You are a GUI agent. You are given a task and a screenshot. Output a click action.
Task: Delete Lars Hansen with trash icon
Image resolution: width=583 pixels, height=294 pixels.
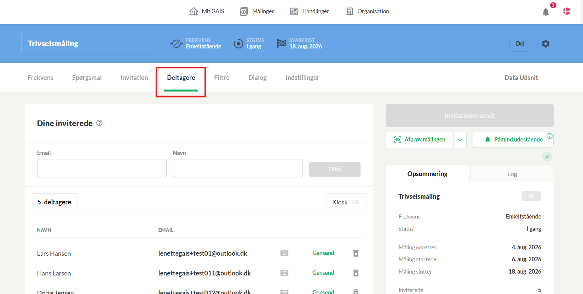point(356,253)
